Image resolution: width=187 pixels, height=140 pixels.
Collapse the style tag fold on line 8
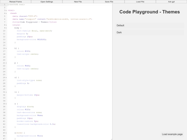pyautogui.click(x=6, y=25)
